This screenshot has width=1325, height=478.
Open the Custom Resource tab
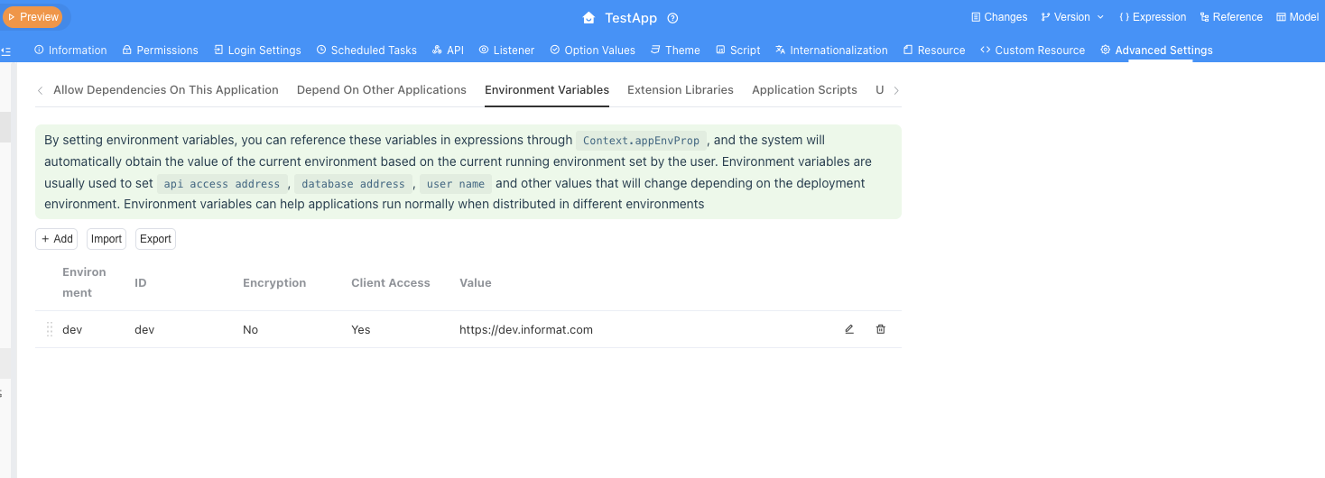point(1033,51)
